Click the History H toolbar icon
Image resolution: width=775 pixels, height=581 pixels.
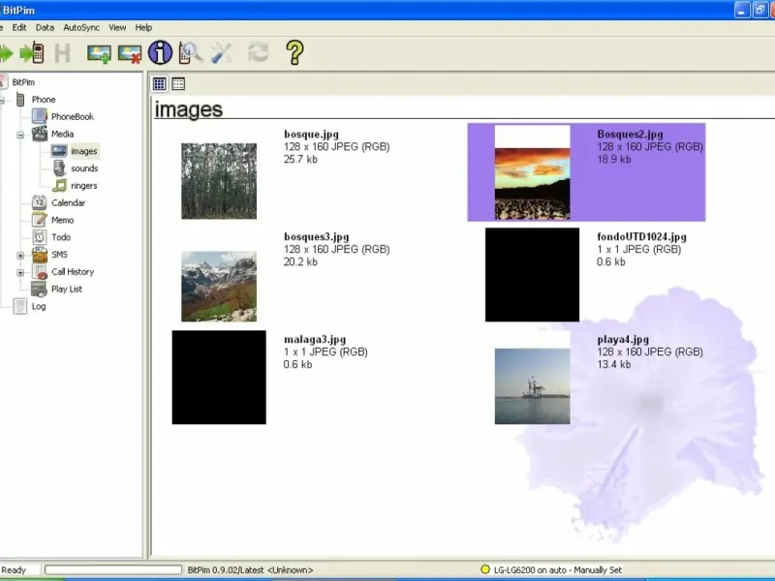click(62, 53)
